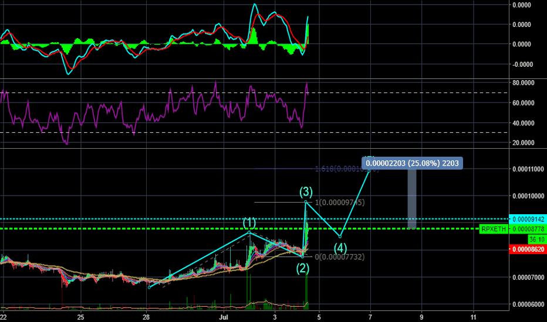Click the Fibonacci level 0(0.00007732) label
This screenshot has width=547, height=322.
pyautogui.click(x=339, y=257)
